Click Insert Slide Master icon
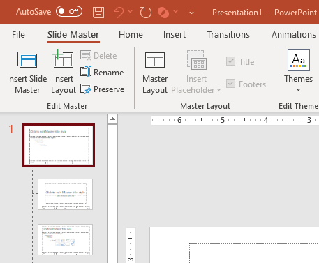 pos(27,59)
